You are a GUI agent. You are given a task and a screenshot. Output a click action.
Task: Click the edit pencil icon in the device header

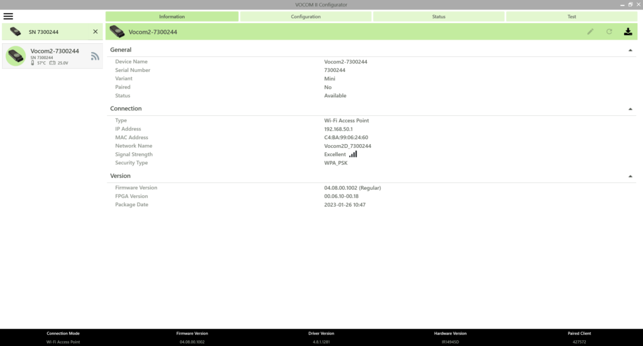click(590, 31)
